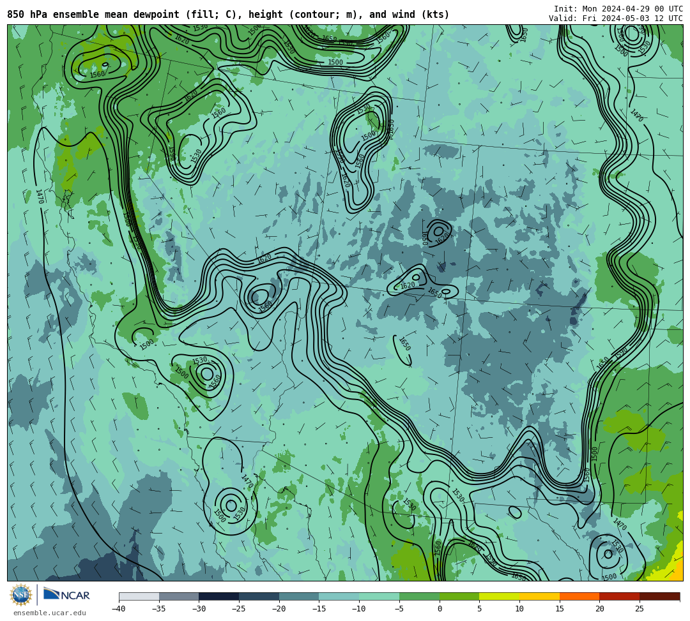Screen dimensions: 690x621
Task: Pick the light teal swatch between -15 and -10
Action: [339, 596]
